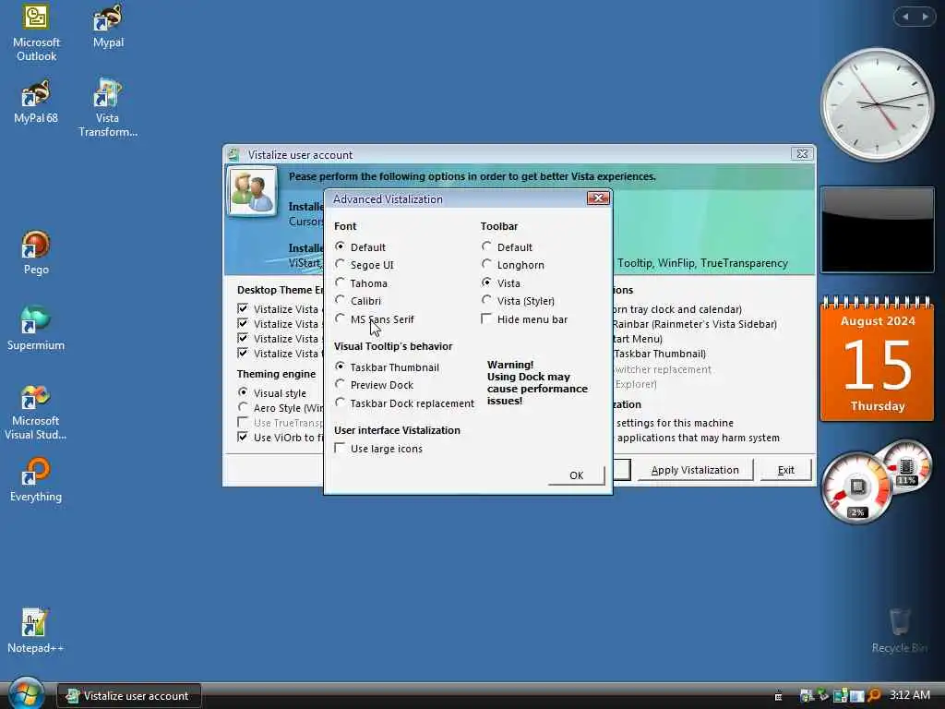
Task: Toggle the Use ViOrb checkbox
Action: [243, 437]
